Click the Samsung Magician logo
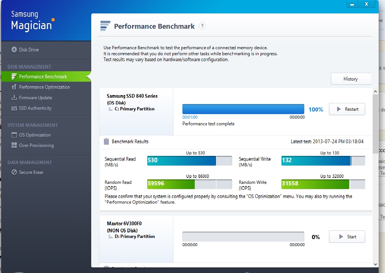Viewport: 385px width, 273px height. click(33, 21)
